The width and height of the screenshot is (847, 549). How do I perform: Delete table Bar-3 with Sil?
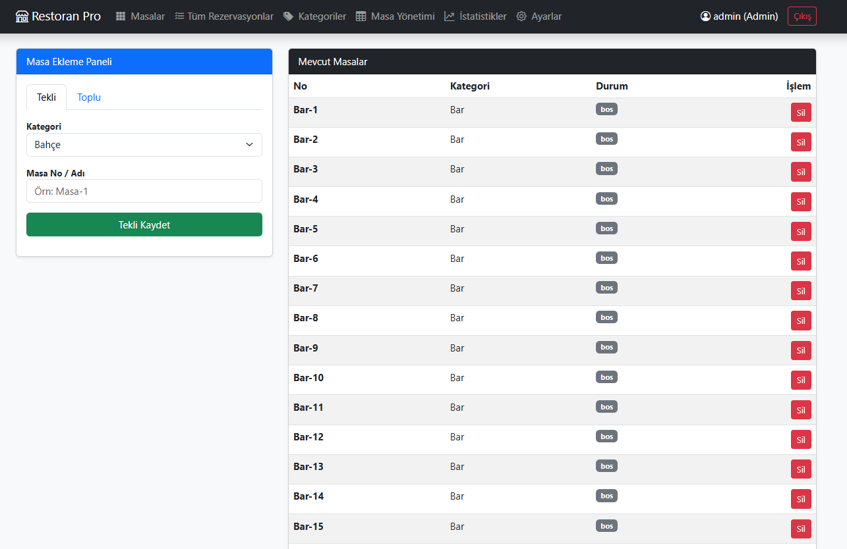801,172
